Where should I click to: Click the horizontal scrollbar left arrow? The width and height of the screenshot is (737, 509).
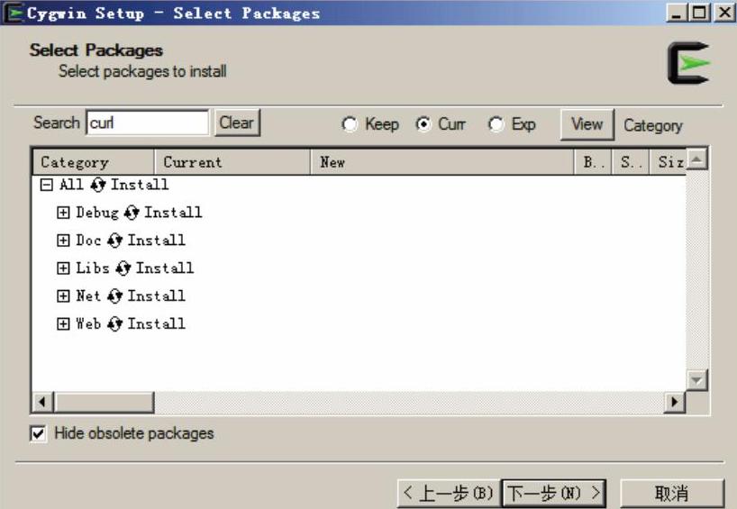(x=42, y=403)
